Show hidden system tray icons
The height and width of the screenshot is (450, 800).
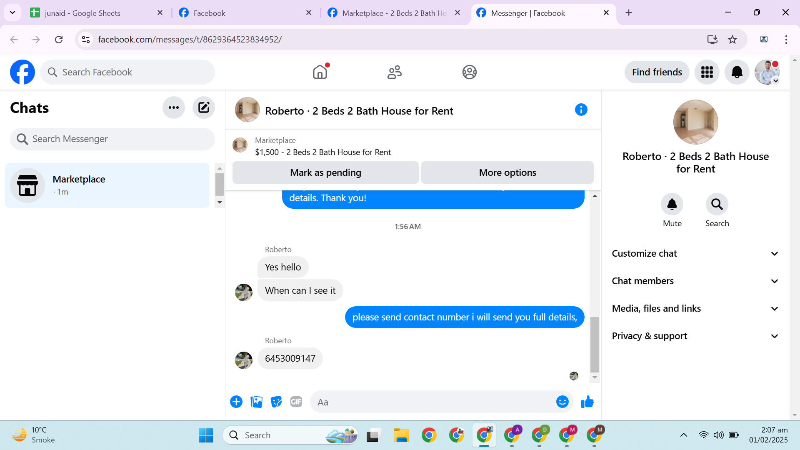[x=684, y=435]
